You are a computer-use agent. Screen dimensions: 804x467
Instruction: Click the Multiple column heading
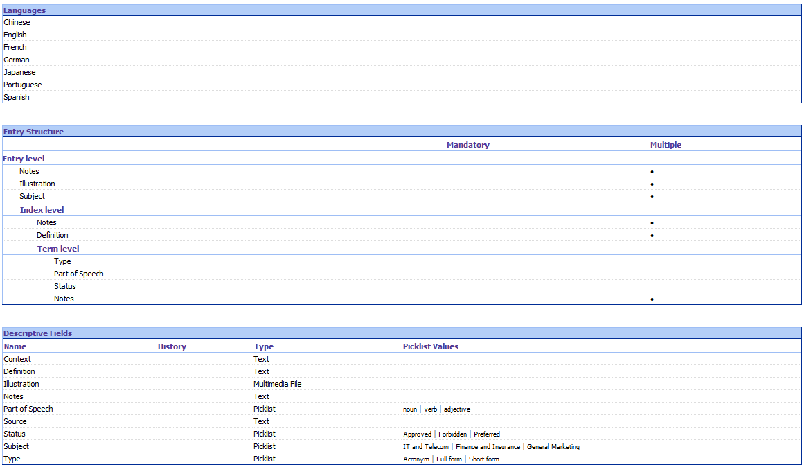665,145
